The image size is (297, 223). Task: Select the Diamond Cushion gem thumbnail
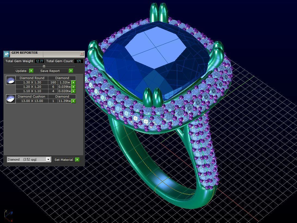(x=11, y=99)
